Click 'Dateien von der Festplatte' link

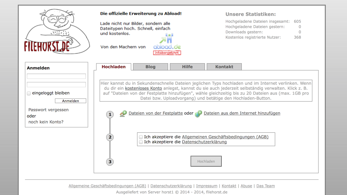click(156, 113)
